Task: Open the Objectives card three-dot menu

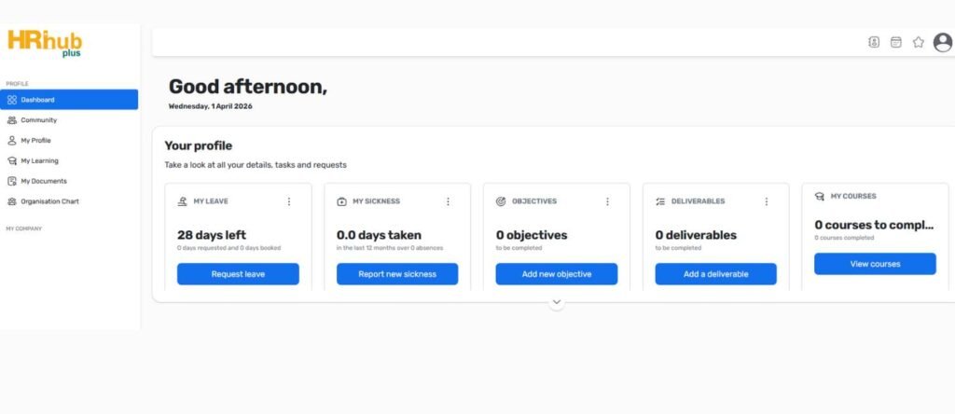Action: pos(607,201)
